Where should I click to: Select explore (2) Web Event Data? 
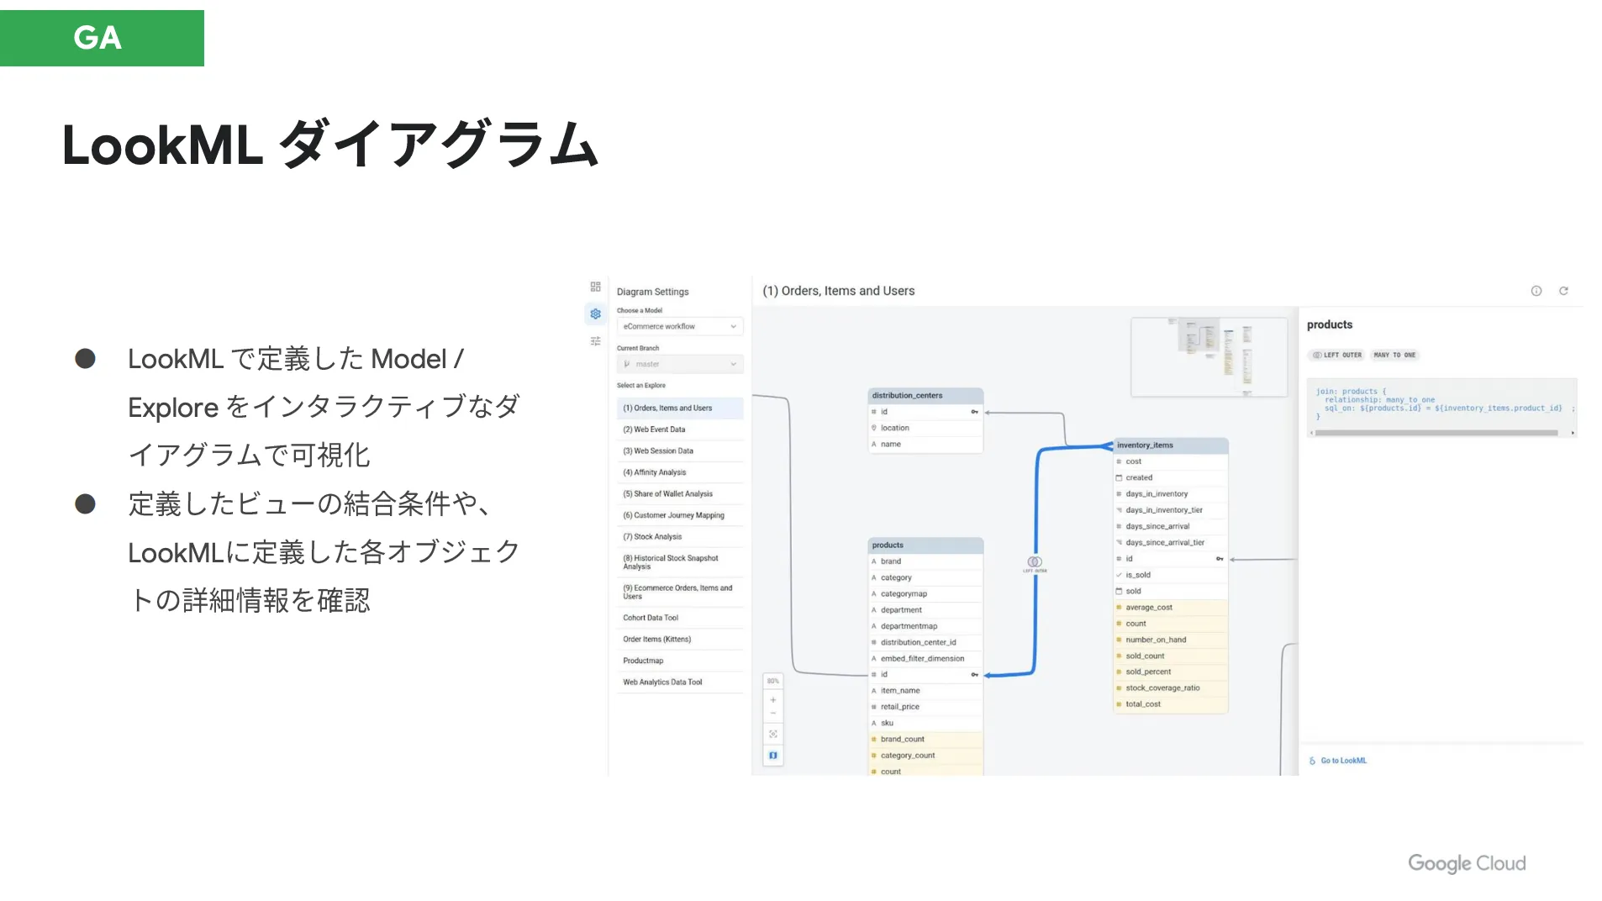pos(679,429)
